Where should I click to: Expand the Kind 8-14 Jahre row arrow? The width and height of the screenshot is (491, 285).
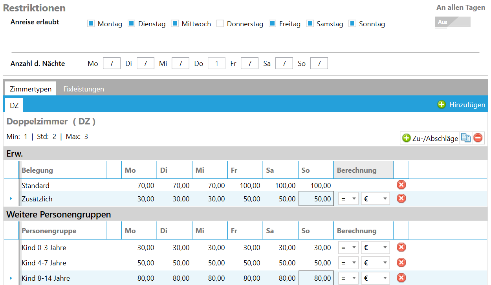coord(11,278)
